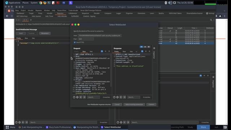Open the Collaborator tool tab
231x130 pixels.
(x=73, y=13)
